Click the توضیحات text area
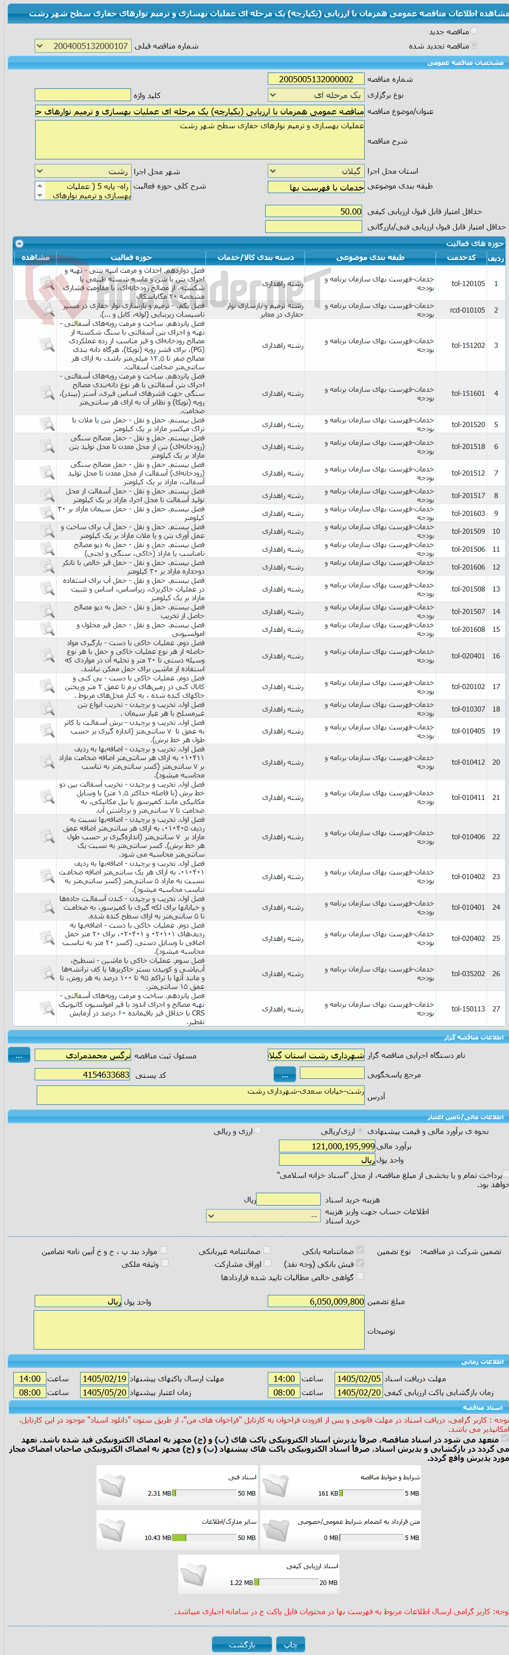509x1655 pixels. [x=199, y=1331]
